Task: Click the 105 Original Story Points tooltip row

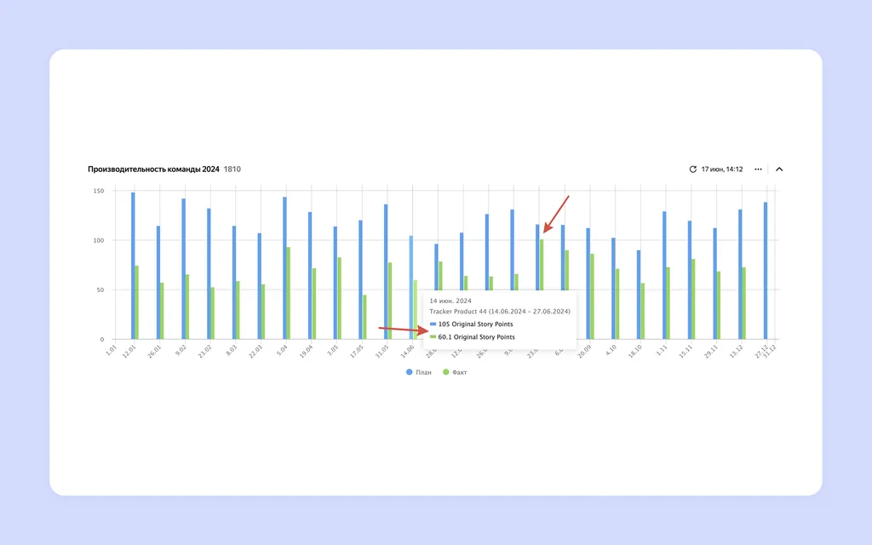Action: pos(472,324)
